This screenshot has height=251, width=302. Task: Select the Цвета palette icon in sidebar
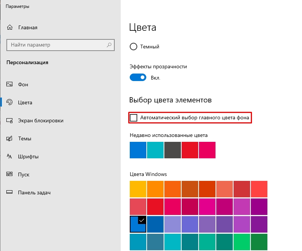(9, 102)
